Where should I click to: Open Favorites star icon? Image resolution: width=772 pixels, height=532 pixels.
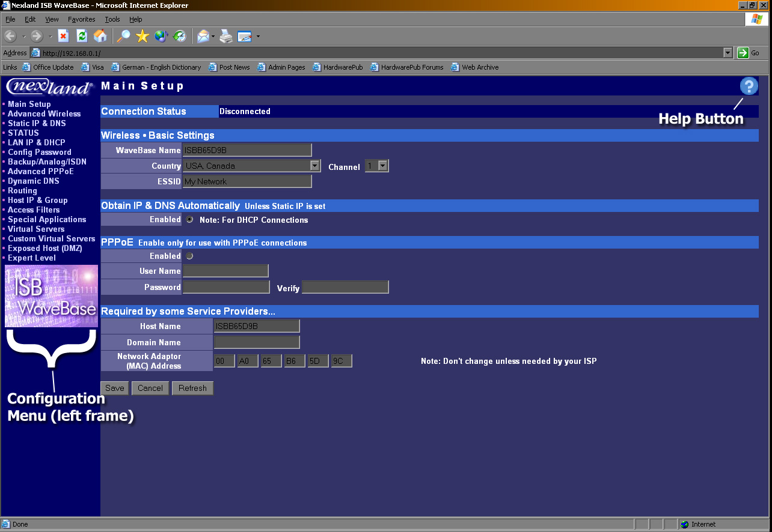[142, 37]
